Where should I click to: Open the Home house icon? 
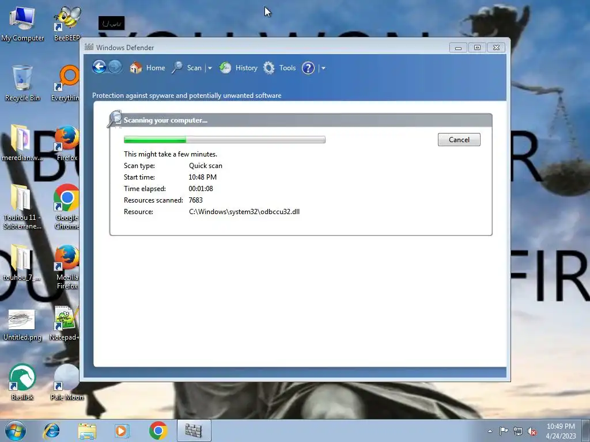click(x=136, y=68)
